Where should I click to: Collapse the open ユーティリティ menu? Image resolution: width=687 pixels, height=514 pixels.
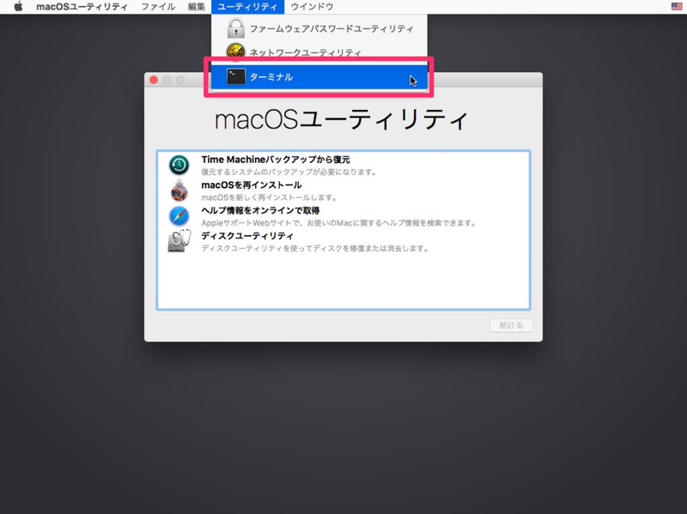pyautogui.click(x=247, y=7)
